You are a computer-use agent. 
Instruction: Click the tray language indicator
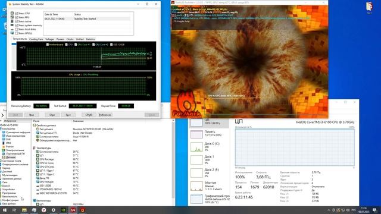(x=354, y=210)
